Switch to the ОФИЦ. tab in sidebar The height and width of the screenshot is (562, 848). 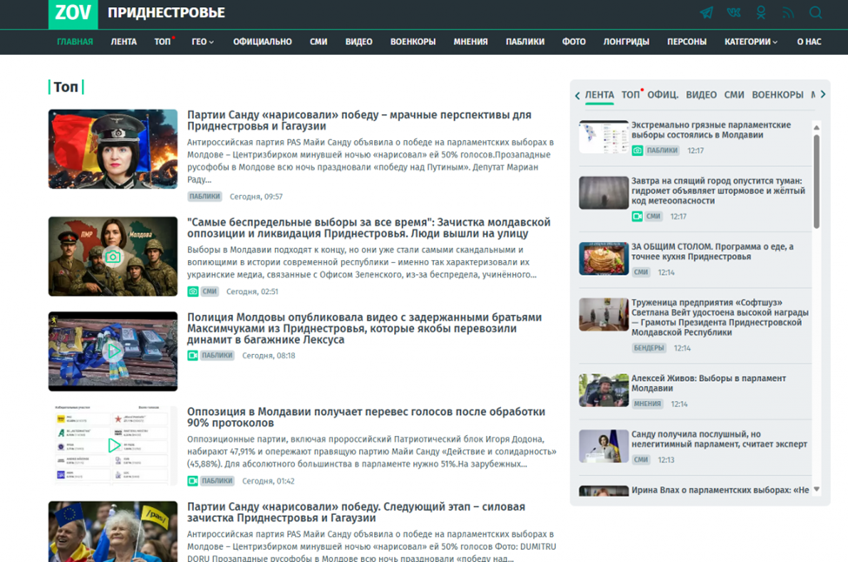[663, 95]
